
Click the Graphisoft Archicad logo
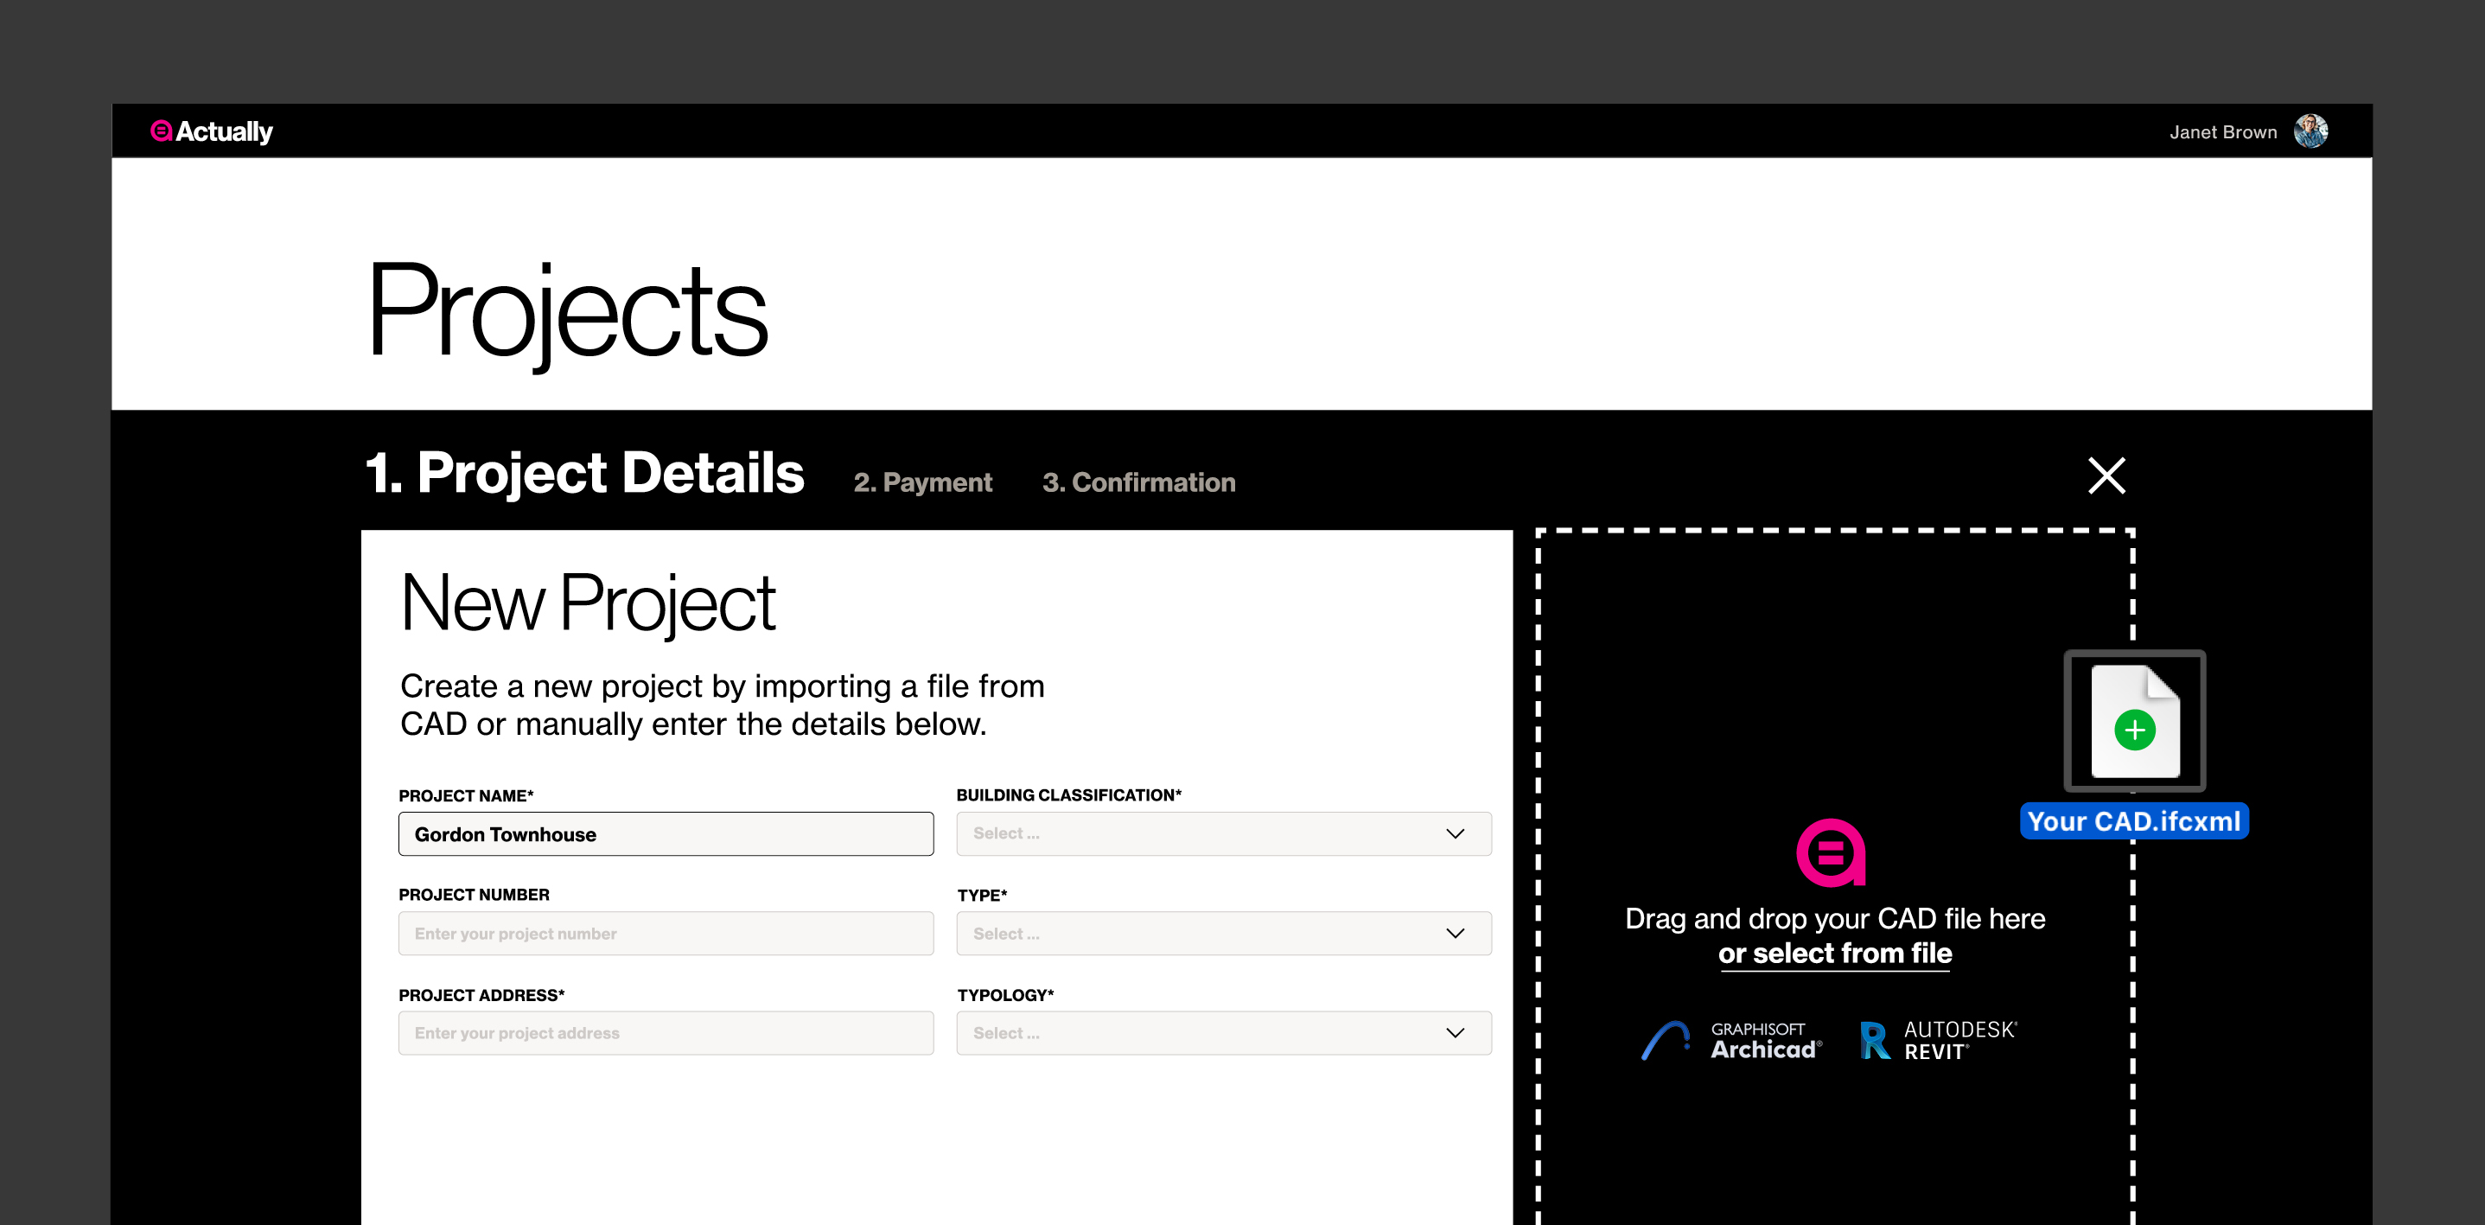point(1731,1041)
